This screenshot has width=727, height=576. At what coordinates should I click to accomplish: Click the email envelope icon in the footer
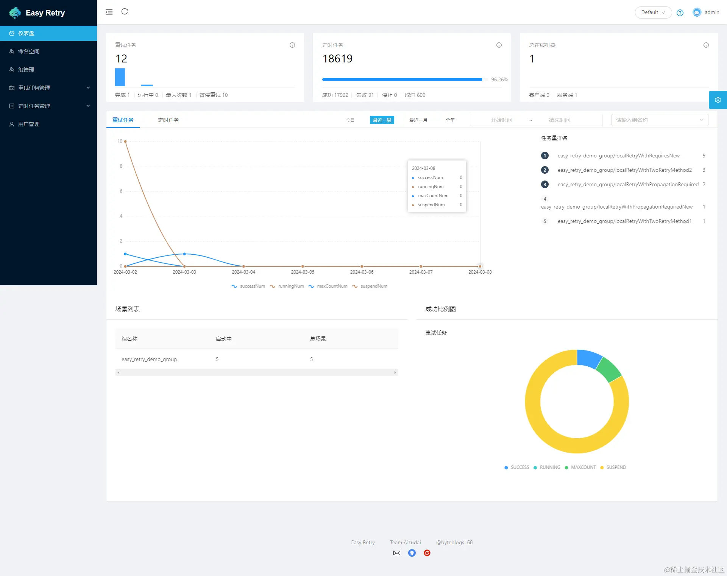396,553
